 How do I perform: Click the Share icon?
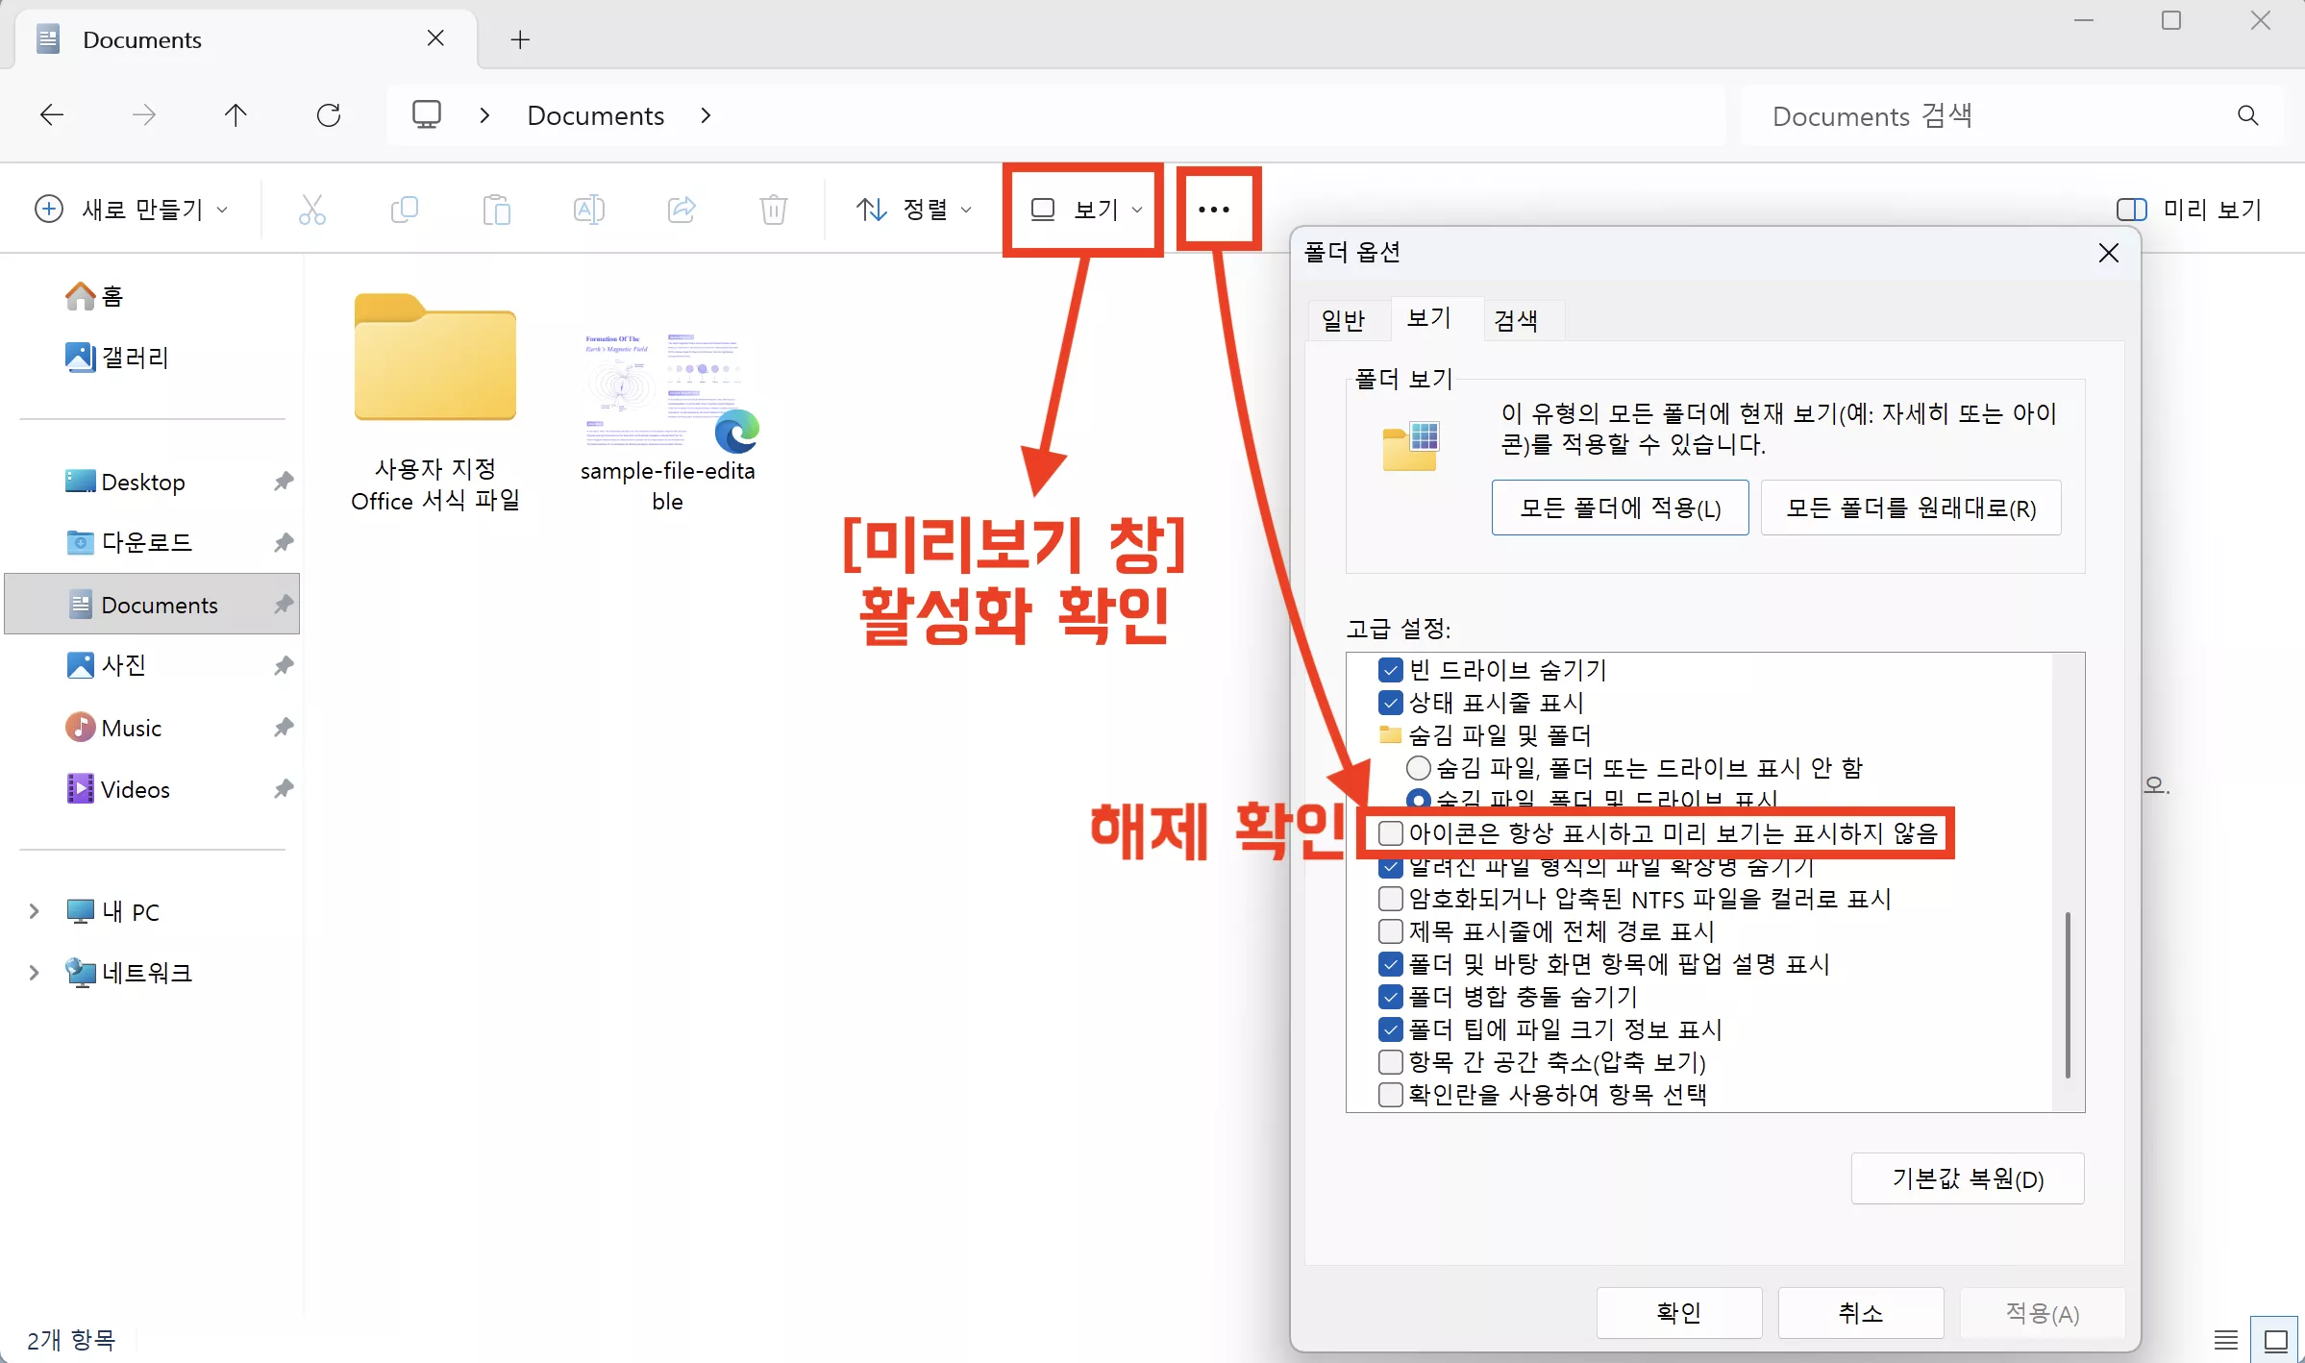pos(682,210)
